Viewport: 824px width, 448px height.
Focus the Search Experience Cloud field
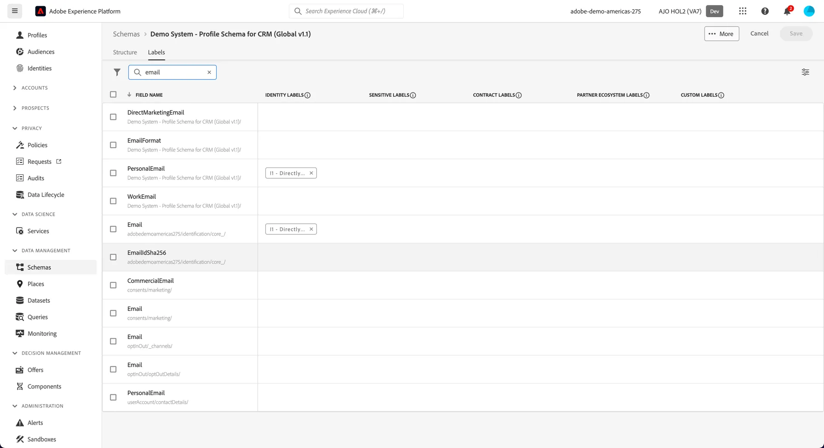coord(346,11)
